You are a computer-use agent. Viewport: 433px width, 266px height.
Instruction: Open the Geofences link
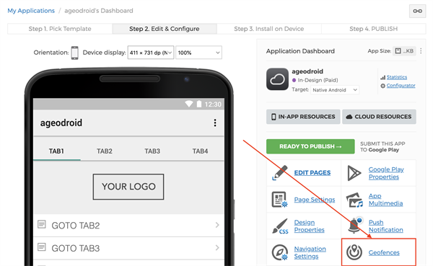384,252
